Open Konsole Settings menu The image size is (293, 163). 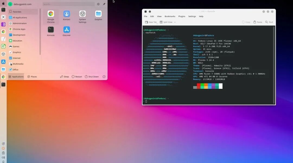coord(192,17)
